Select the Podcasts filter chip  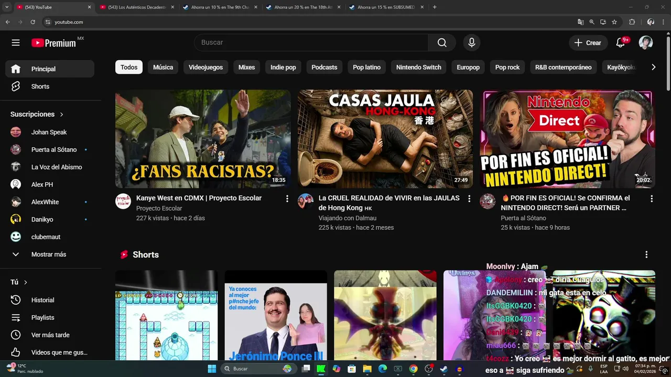[324, 67]
